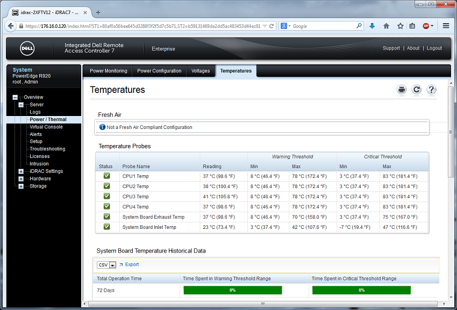Screen dimensions: 457x310
Task: Open Setup in the Server tree
Action: 36,141
